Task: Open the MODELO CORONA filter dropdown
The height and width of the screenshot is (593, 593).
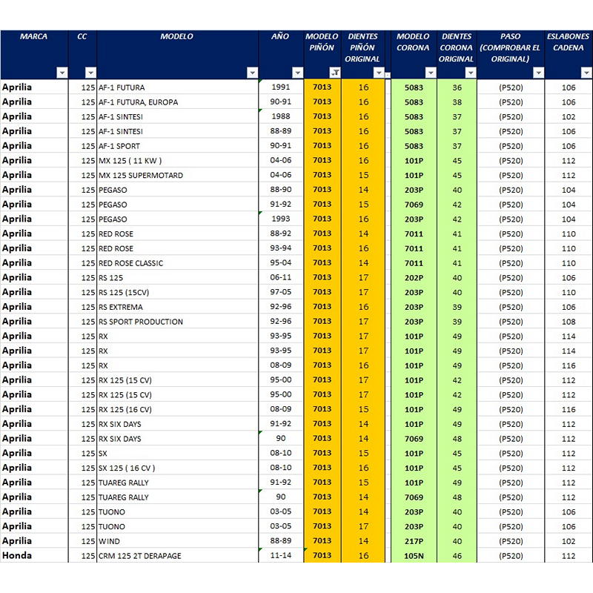Action: click(431, 72)
